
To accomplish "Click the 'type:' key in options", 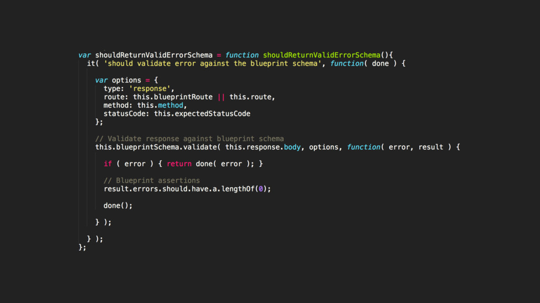I will tap(114, 88).
